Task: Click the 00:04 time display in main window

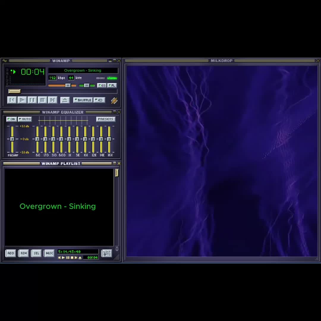Action: [x=33, y=72]
